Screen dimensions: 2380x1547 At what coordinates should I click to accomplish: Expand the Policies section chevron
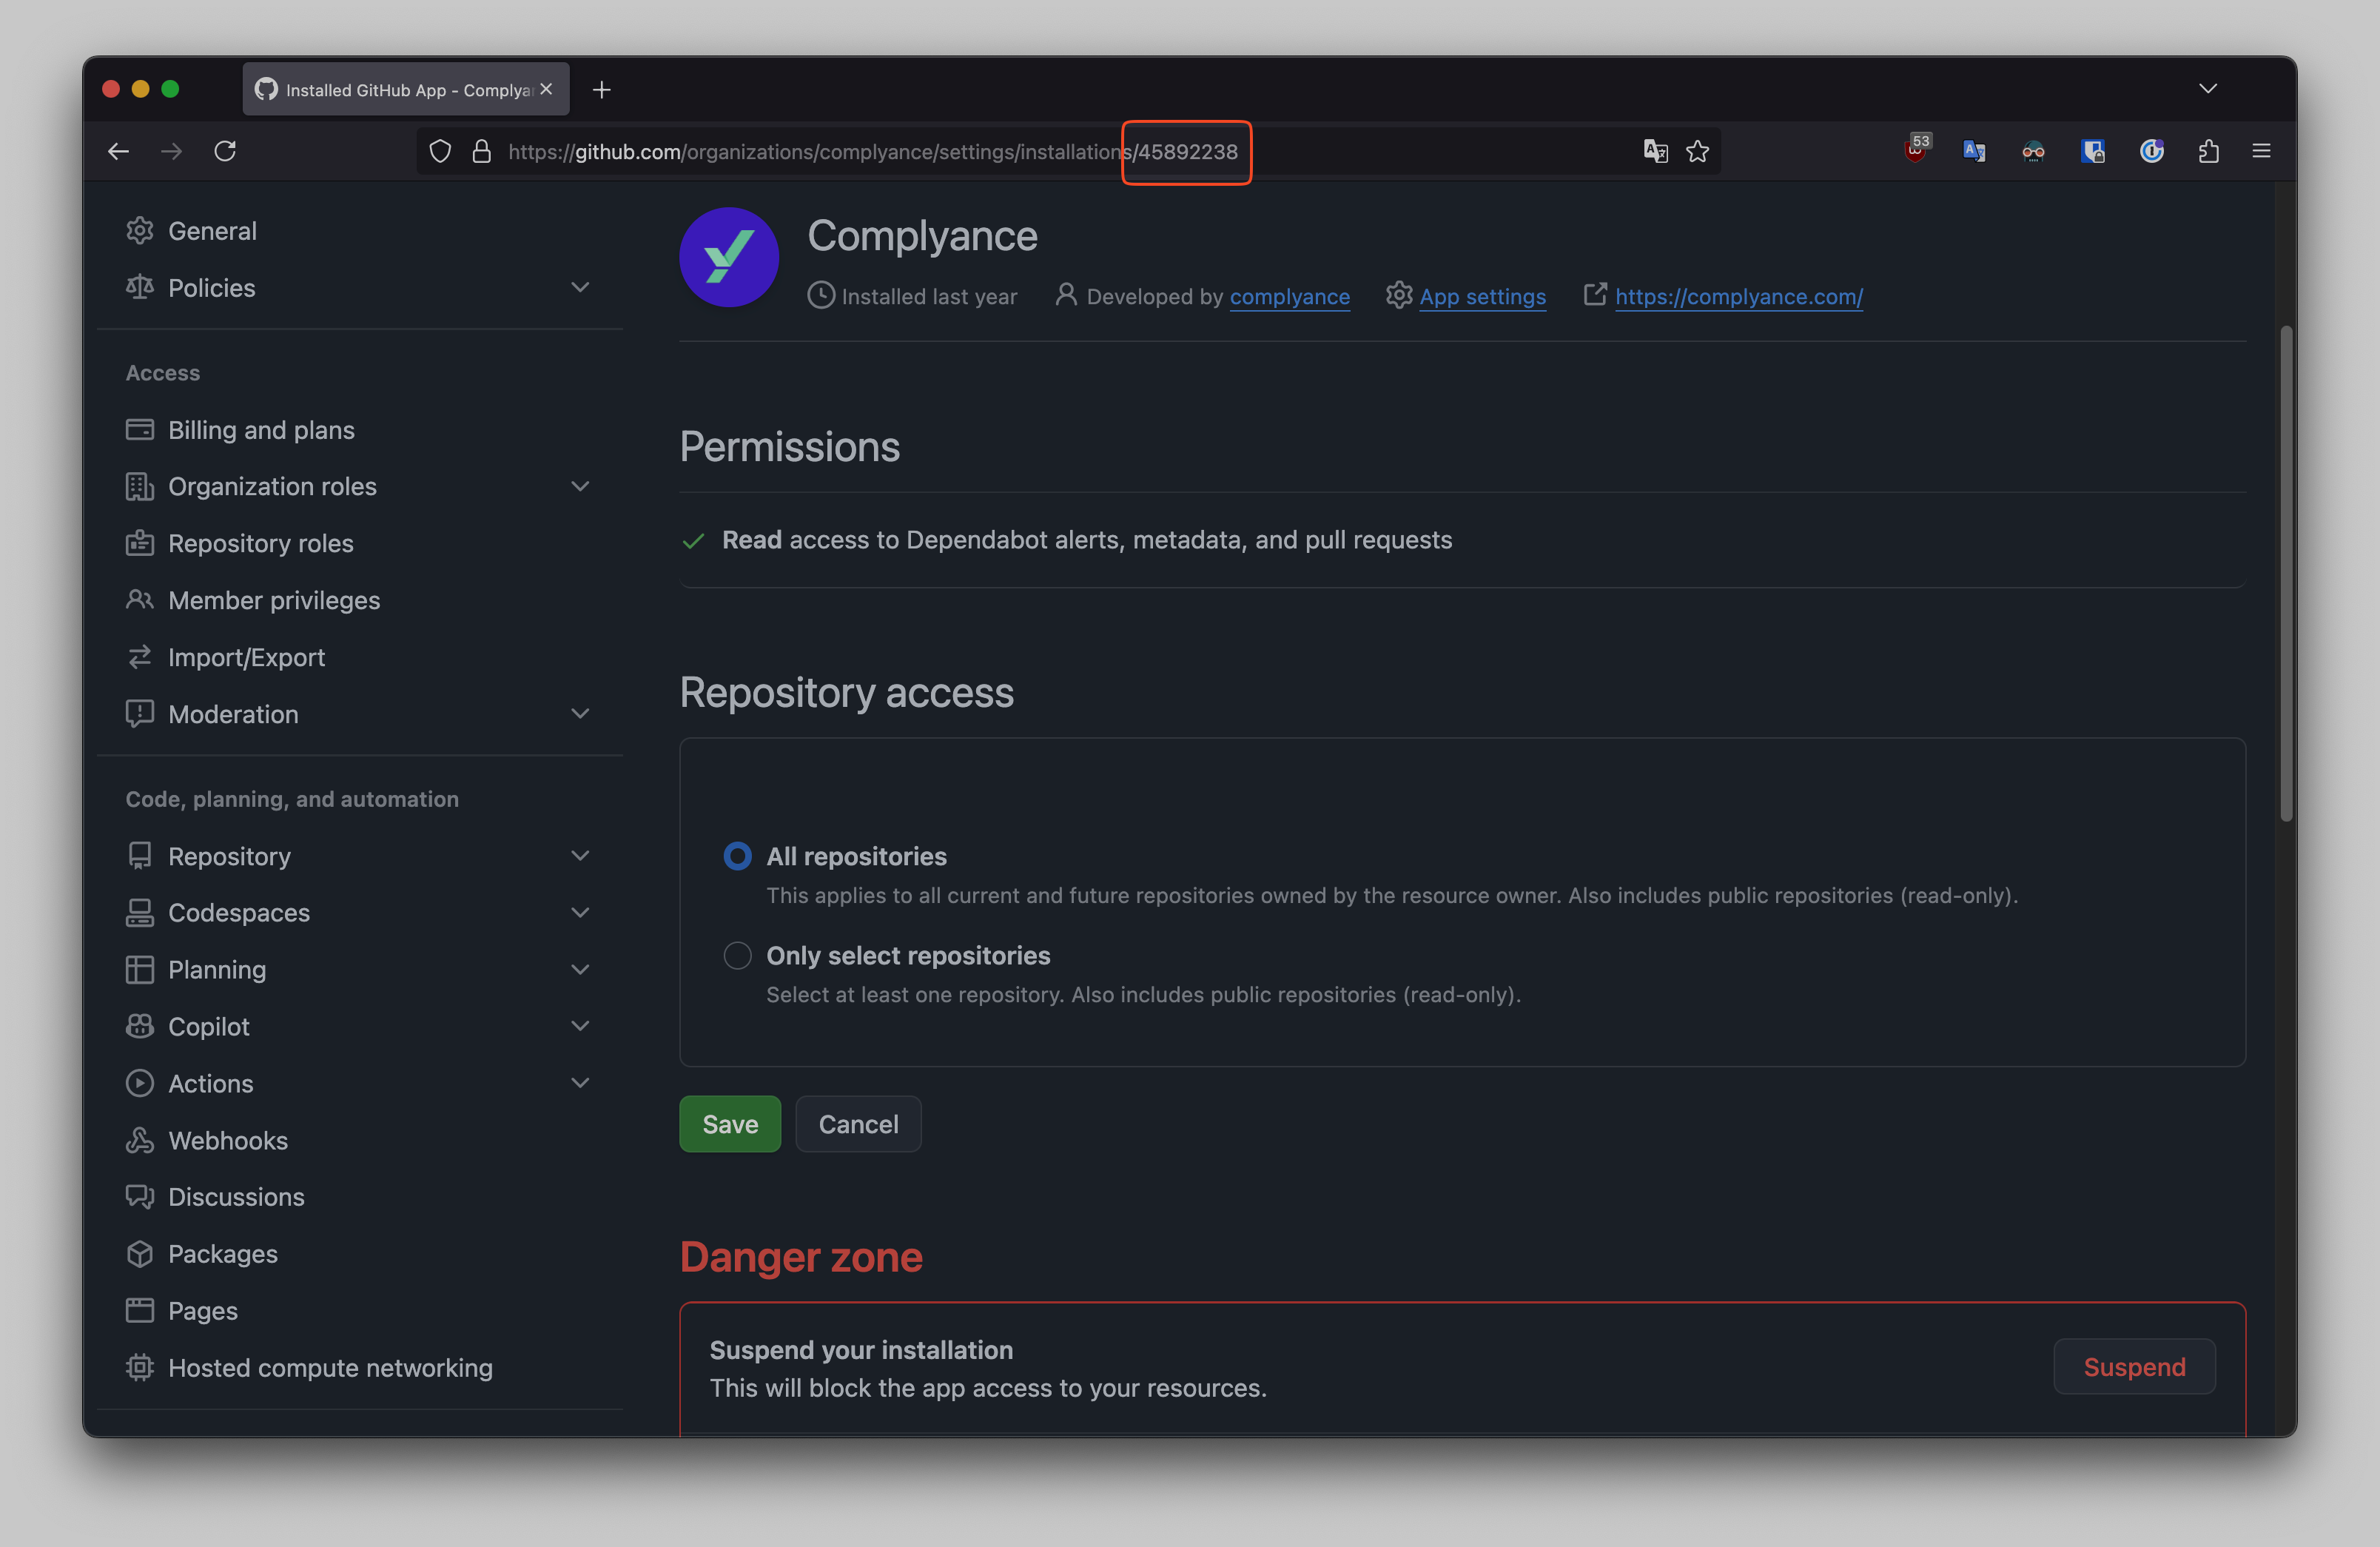coord(580,287)
